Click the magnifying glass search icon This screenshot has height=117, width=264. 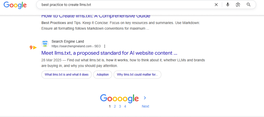coord(249,5)
